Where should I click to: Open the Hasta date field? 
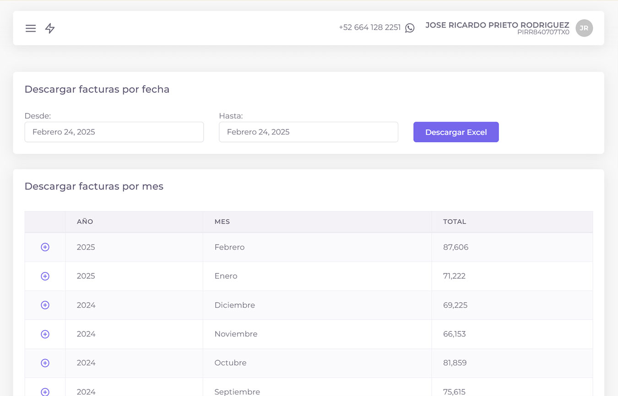coord(309,132)
